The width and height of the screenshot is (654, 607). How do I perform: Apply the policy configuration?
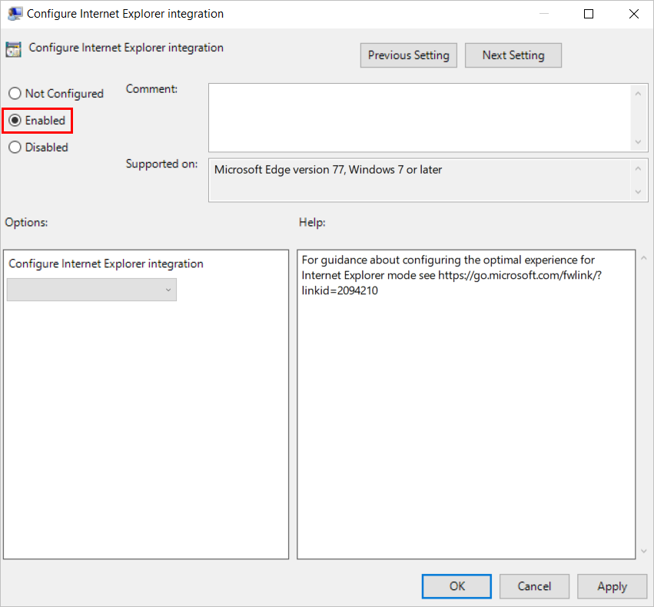click(612, 586)
